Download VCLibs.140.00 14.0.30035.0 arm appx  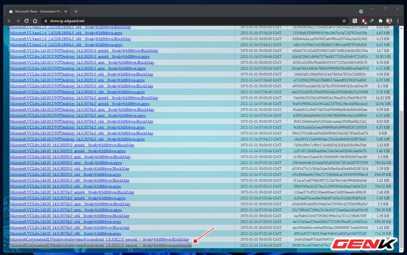pyautogui.click(x=66, y=163)
